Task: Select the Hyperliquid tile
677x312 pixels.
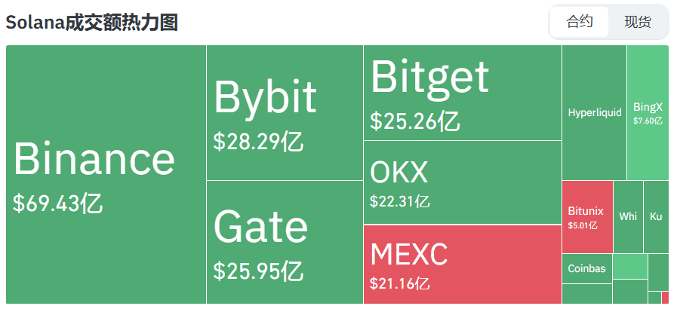Action: tap(594, 112)
